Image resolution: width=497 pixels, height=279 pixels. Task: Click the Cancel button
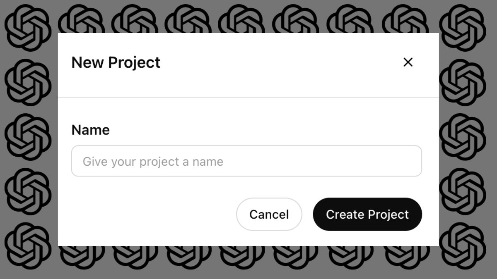click(269, 214)
